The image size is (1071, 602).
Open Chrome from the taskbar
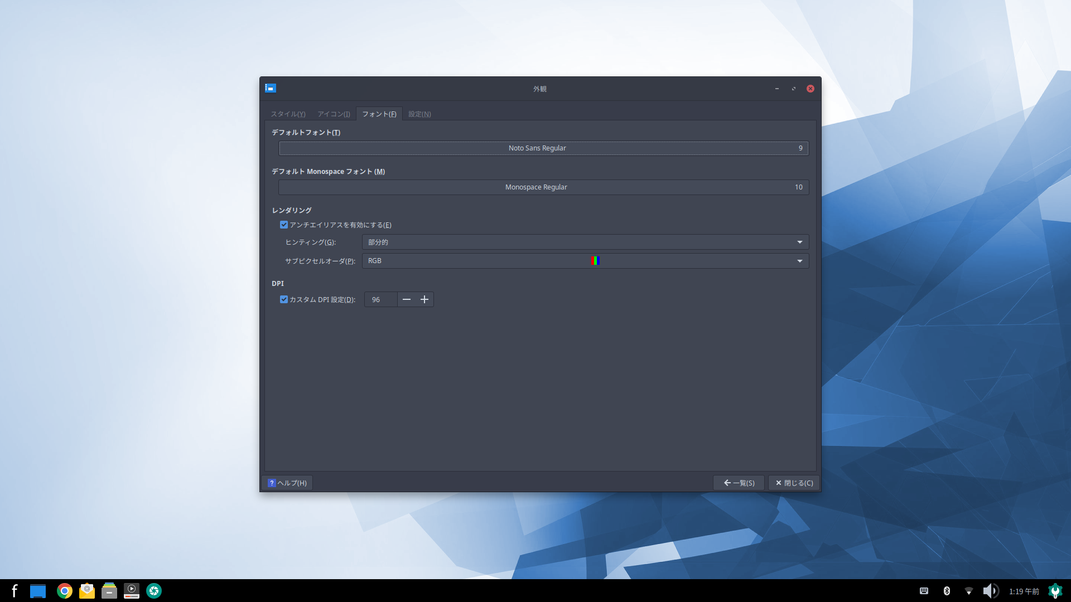65,591
